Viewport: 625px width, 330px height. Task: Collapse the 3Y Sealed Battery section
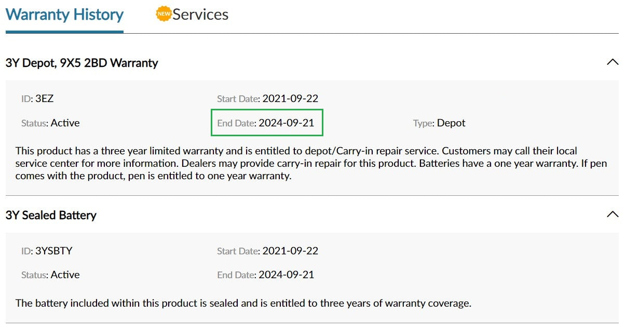click(613, 214)
